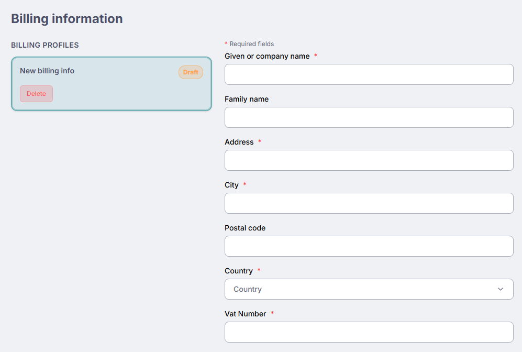522x352 pixels.
Task: Click the Vat Number label
Action: point(245,314)
